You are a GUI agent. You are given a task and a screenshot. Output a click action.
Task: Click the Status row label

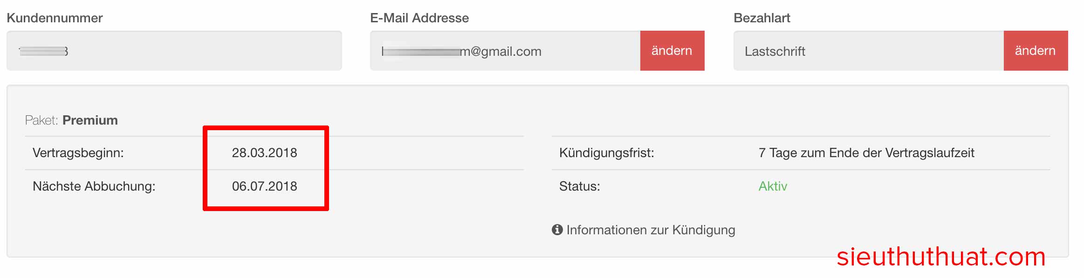[x=579, y=186]
